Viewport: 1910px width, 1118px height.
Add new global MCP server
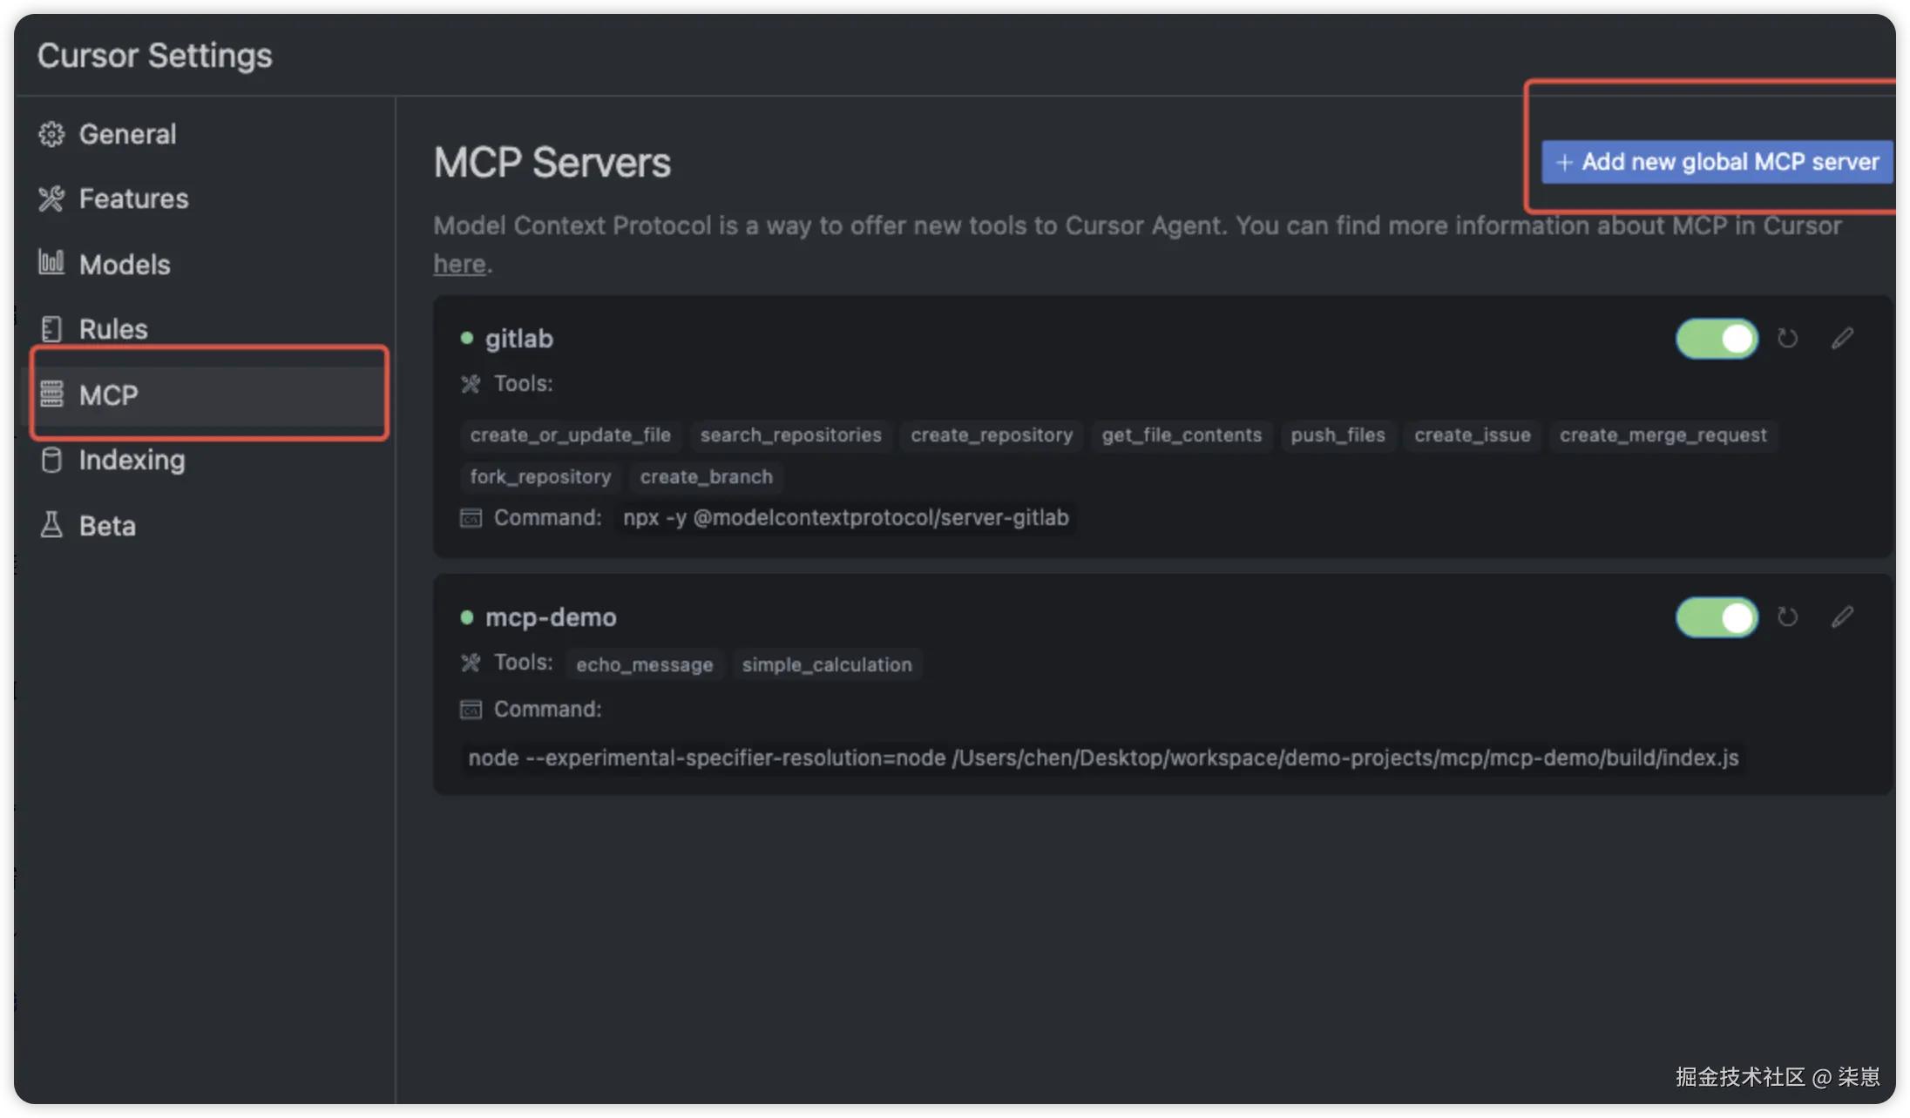point(1717,162)
